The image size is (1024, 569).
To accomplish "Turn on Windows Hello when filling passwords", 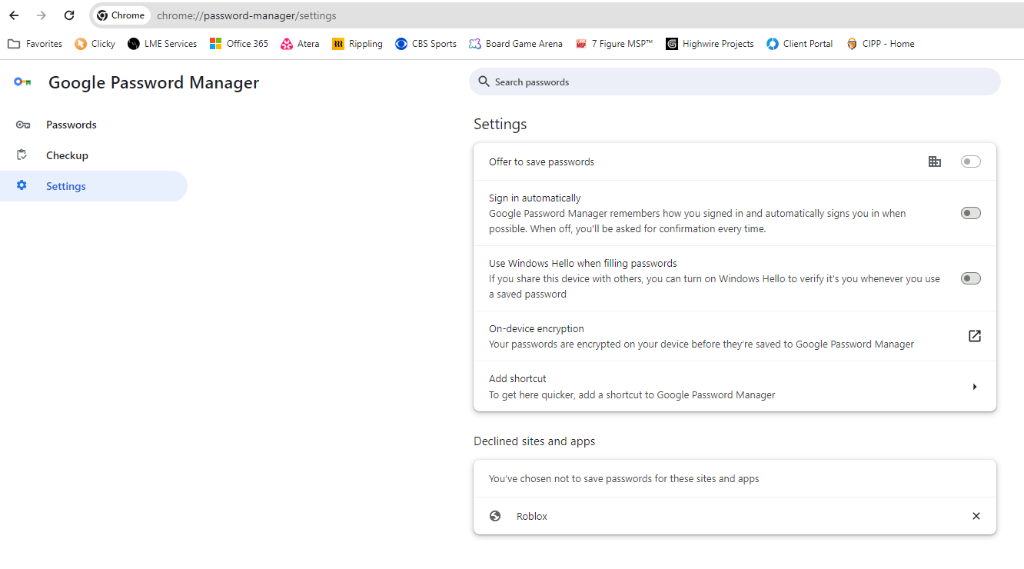I will coord(970,278).
